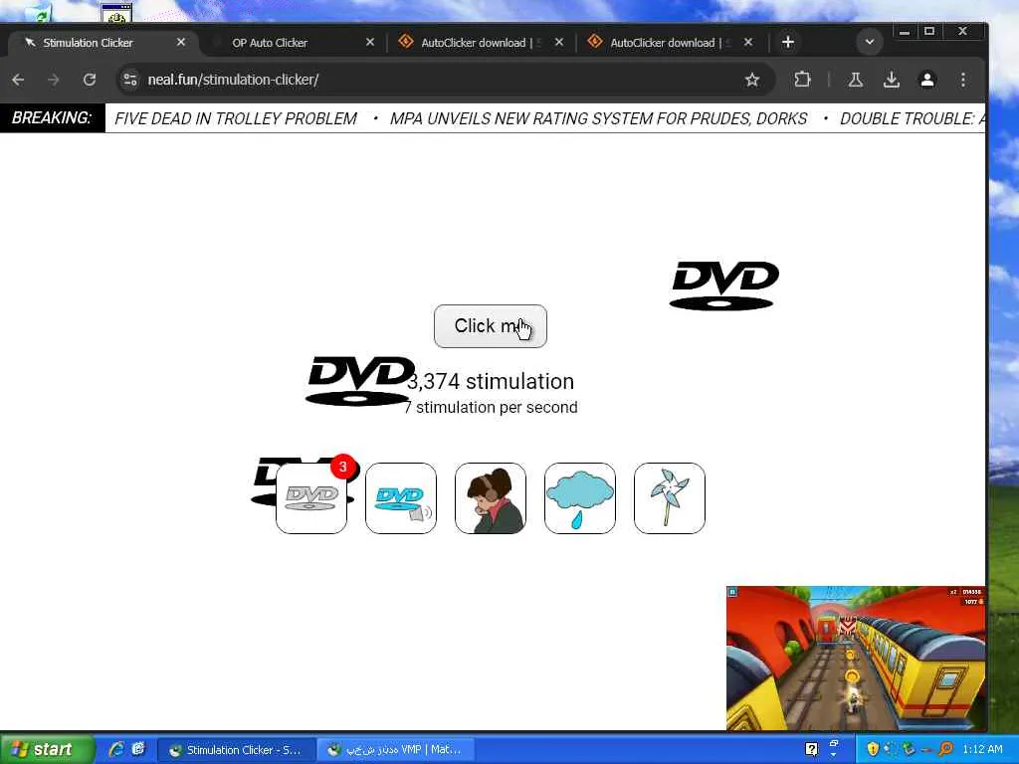Click the Subway Surfers video thumbnail

pos(855,658)
